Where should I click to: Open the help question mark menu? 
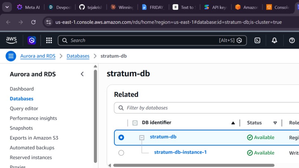(292, 40)
